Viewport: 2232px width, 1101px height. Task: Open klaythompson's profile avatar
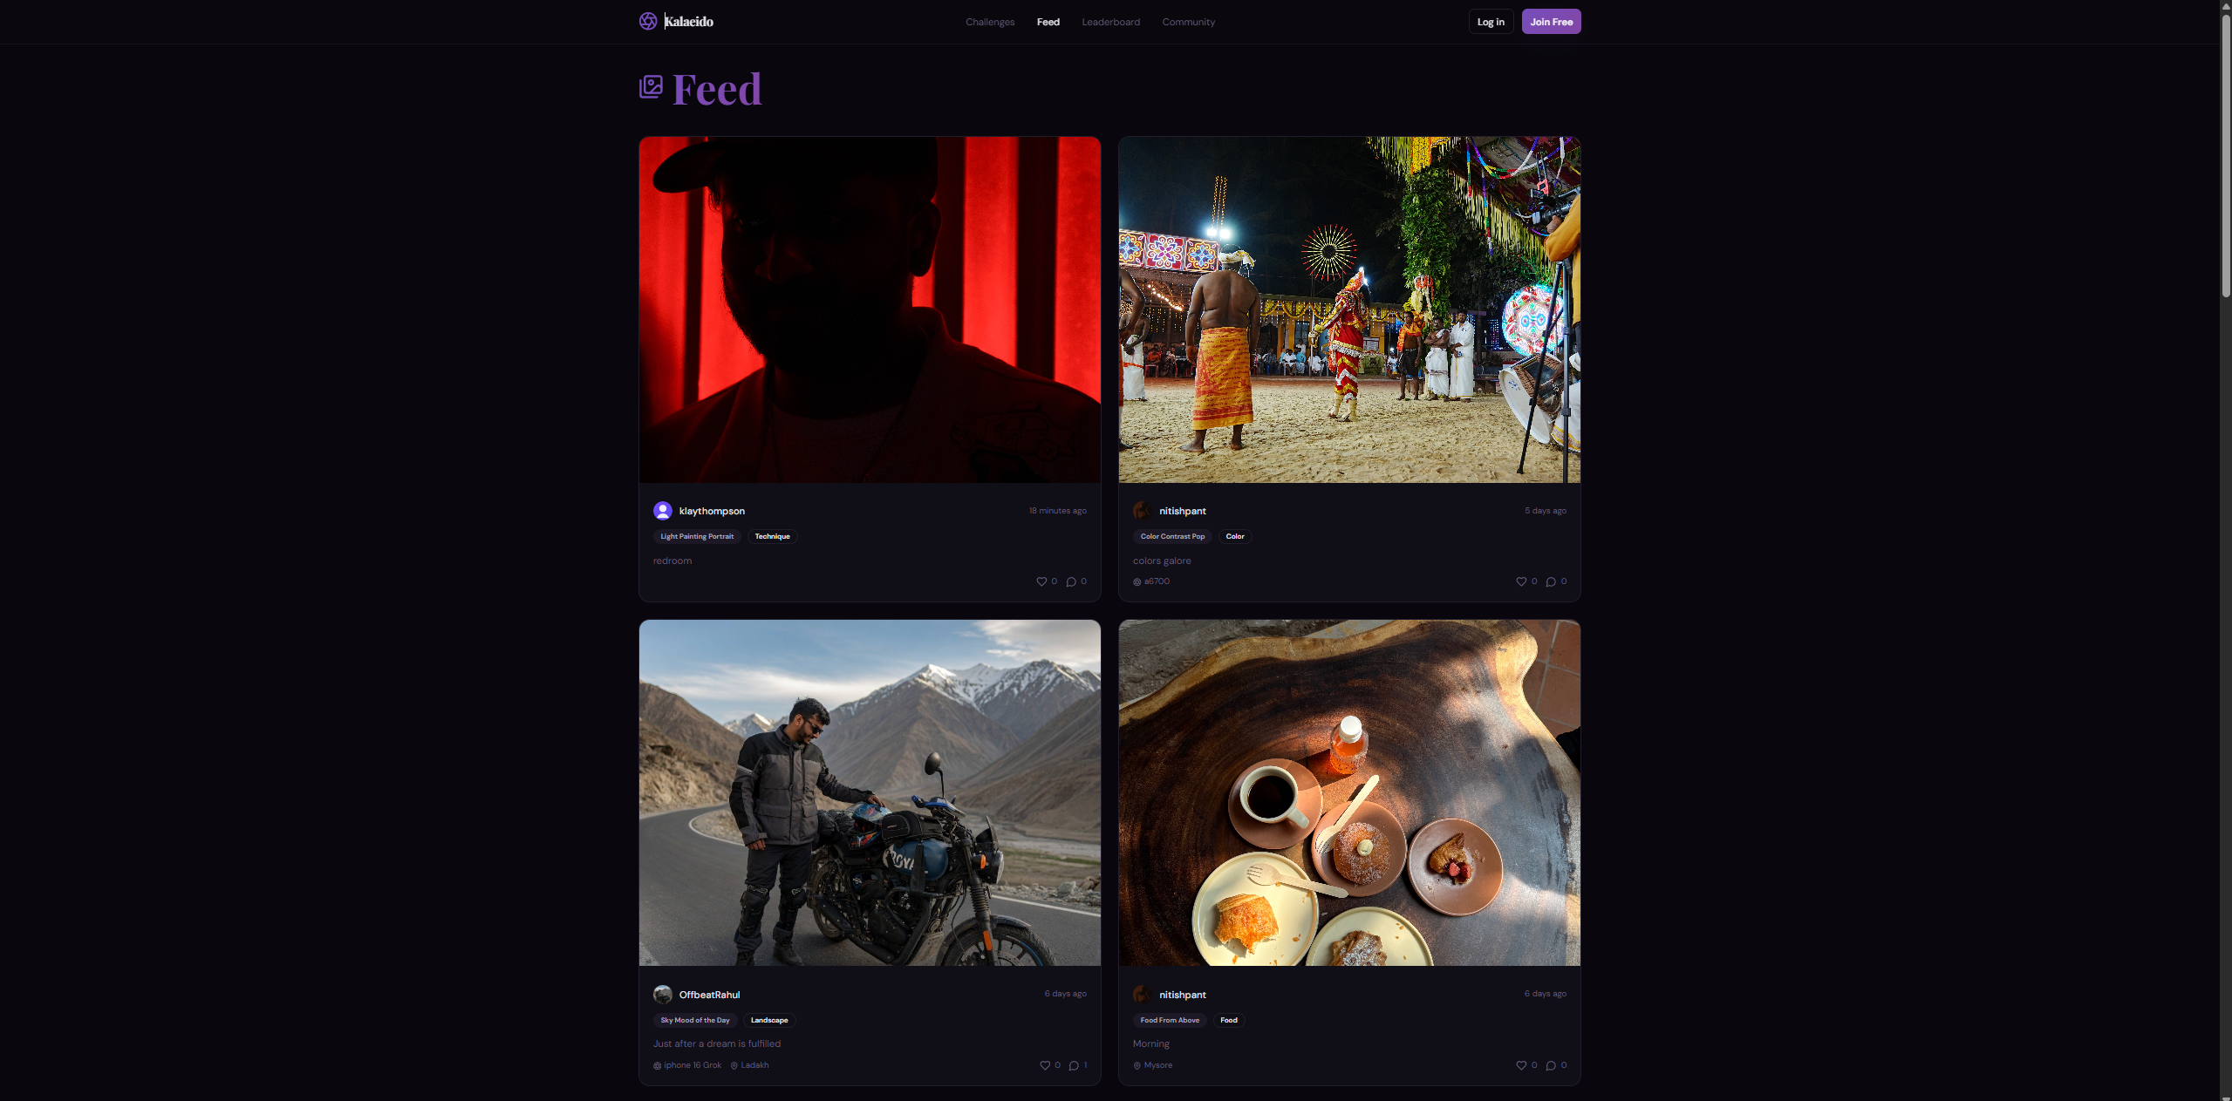click(663, 511)
